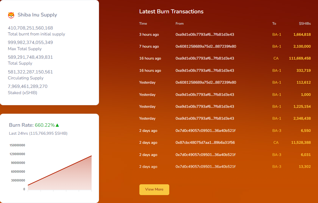Click the 660.22% burn rate value

click(45, 125)
